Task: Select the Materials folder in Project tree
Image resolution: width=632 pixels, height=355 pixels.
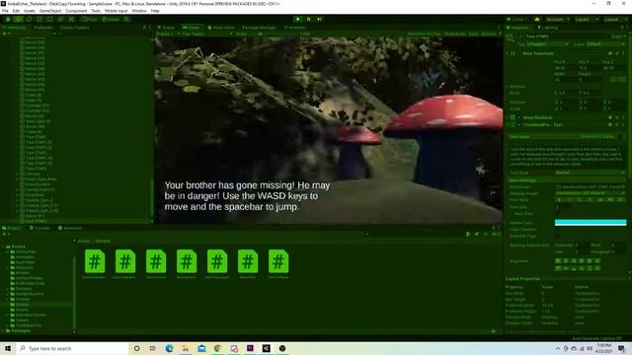Action: click(x=24, y=267)
